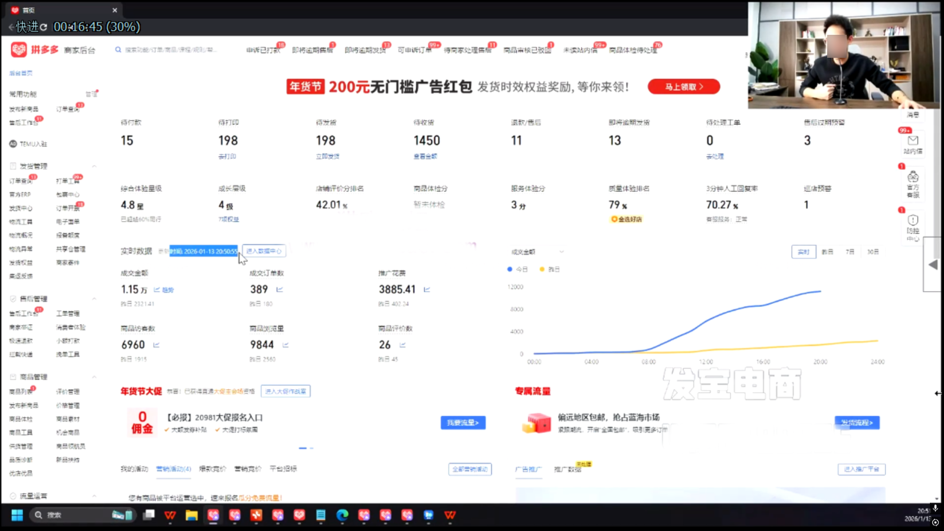Click trend chart icon beside 3885.41 spend
The height and width of the screenshot is (531, 944).
427,290
